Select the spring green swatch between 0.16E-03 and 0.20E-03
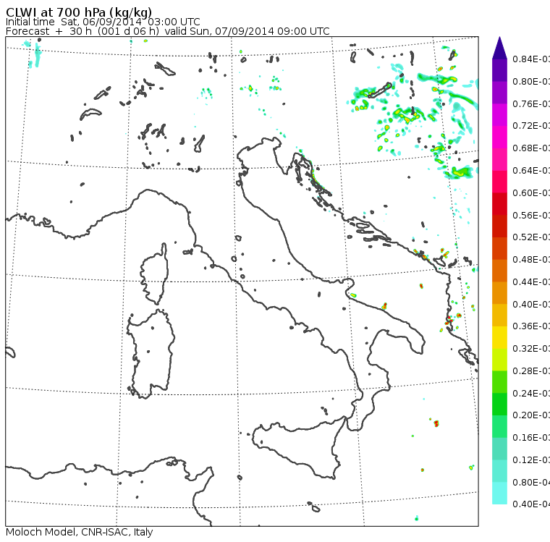 coord(499,427)
